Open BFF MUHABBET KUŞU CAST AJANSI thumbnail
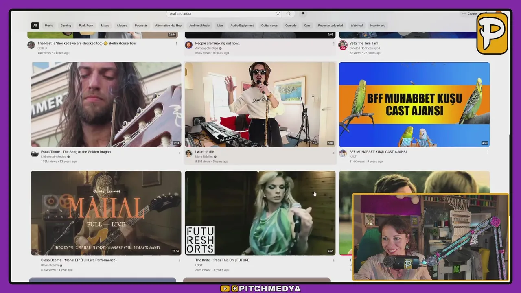The image size is (521, 293). click(414, 105)
